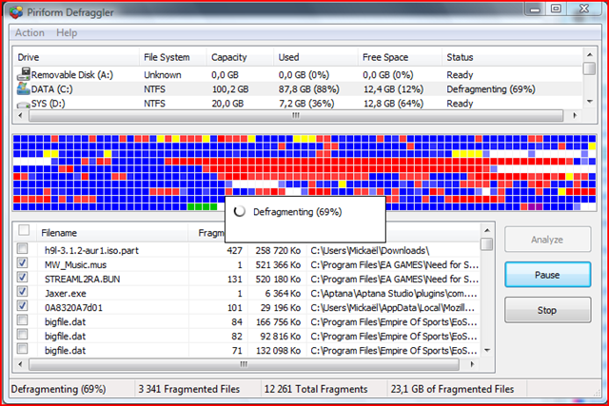Select the SYS (D:) drive icon
609x406 pixels.
(x=23, y=104)
